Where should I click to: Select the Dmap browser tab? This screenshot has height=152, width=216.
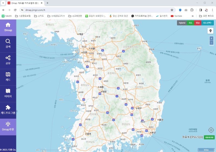[25, 3]
